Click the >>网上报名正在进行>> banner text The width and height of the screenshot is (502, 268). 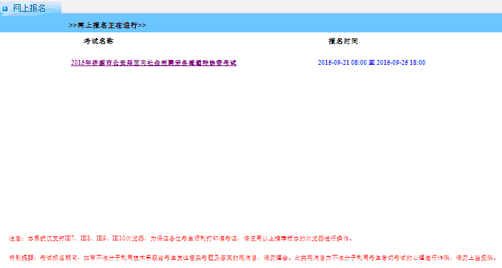coord(108,25)
